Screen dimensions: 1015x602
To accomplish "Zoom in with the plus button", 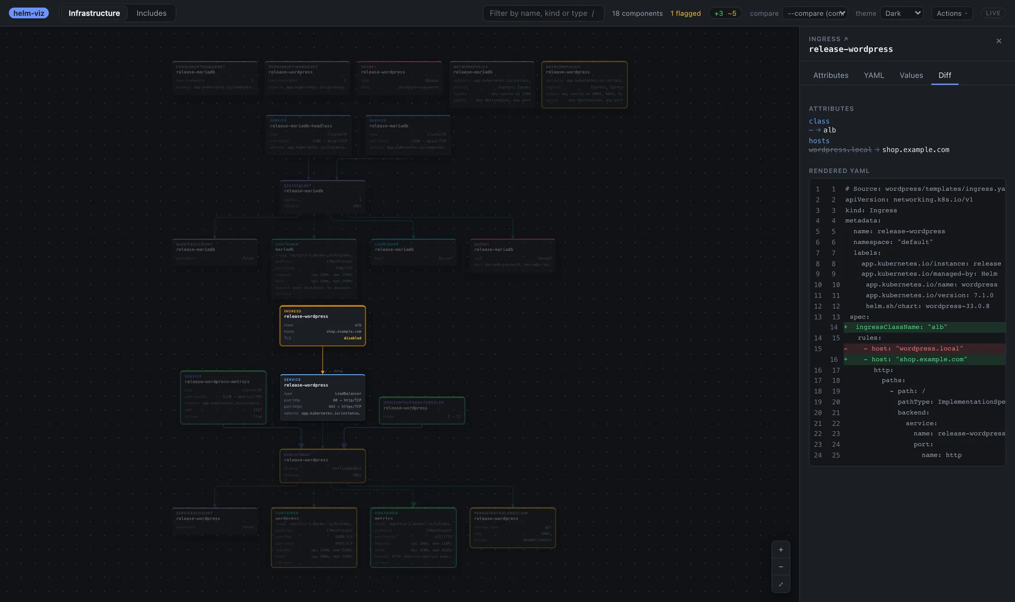I will pyautogui.click(x=781, y=550).
